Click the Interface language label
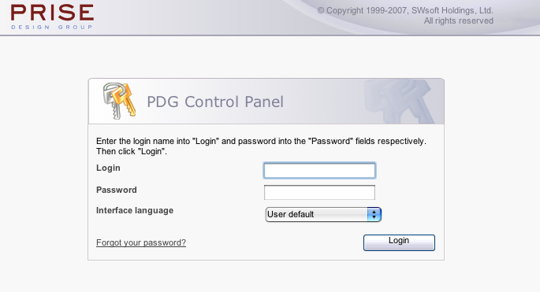The width and height of the screenshot is (540, 292). (x=135, y=210)
